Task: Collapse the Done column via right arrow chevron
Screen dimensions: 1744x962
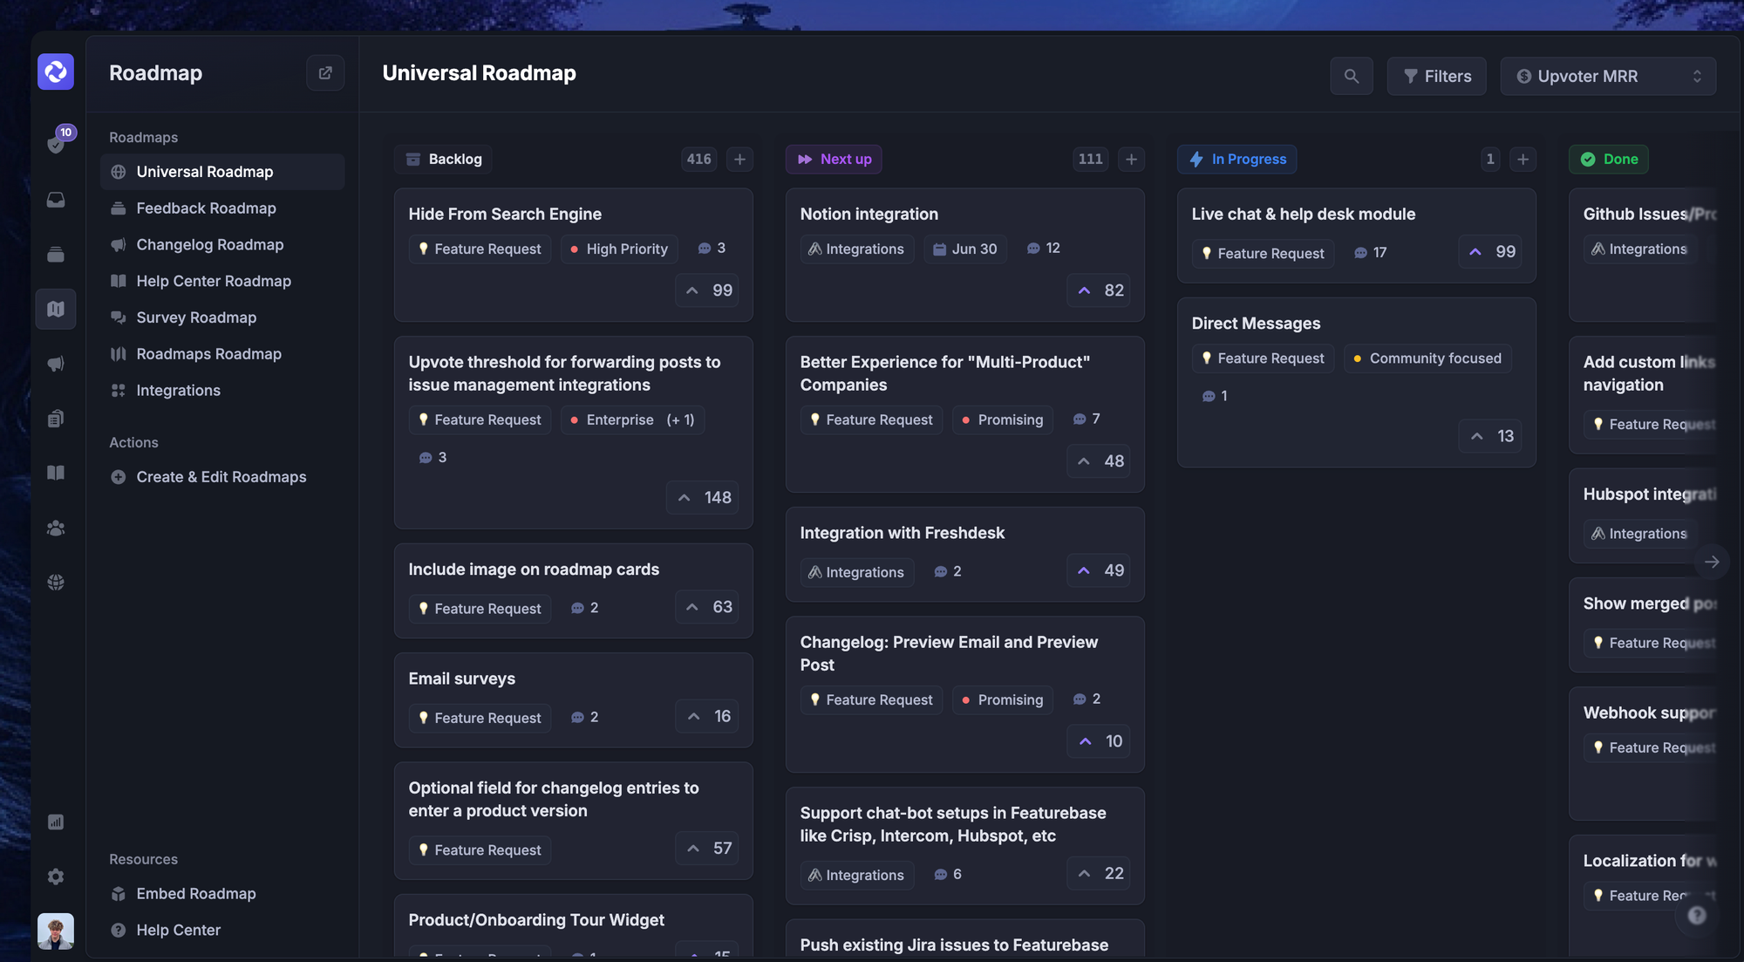Action: point(1713,561)
